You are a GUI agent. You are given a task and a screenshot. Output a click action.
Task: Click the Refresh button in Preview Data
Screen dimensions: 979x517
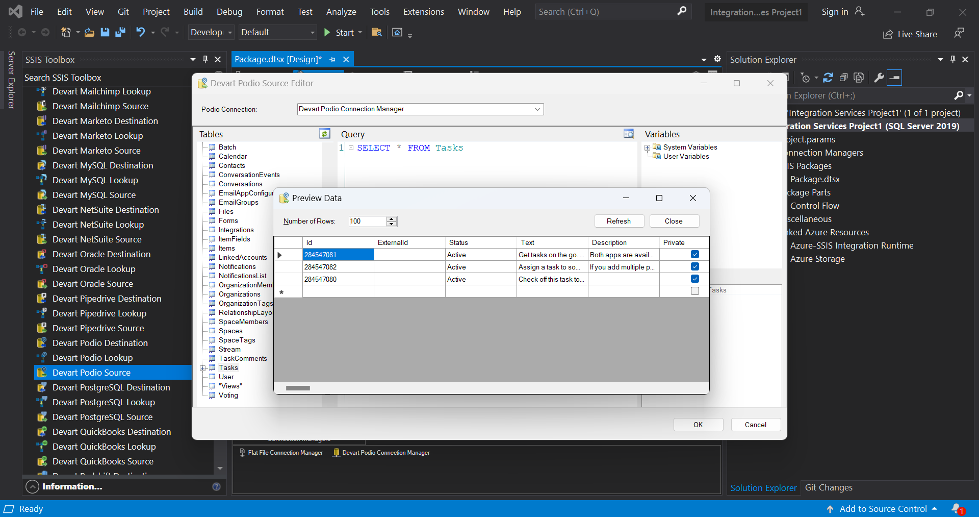pyautogui.click(x=619, y=221)
